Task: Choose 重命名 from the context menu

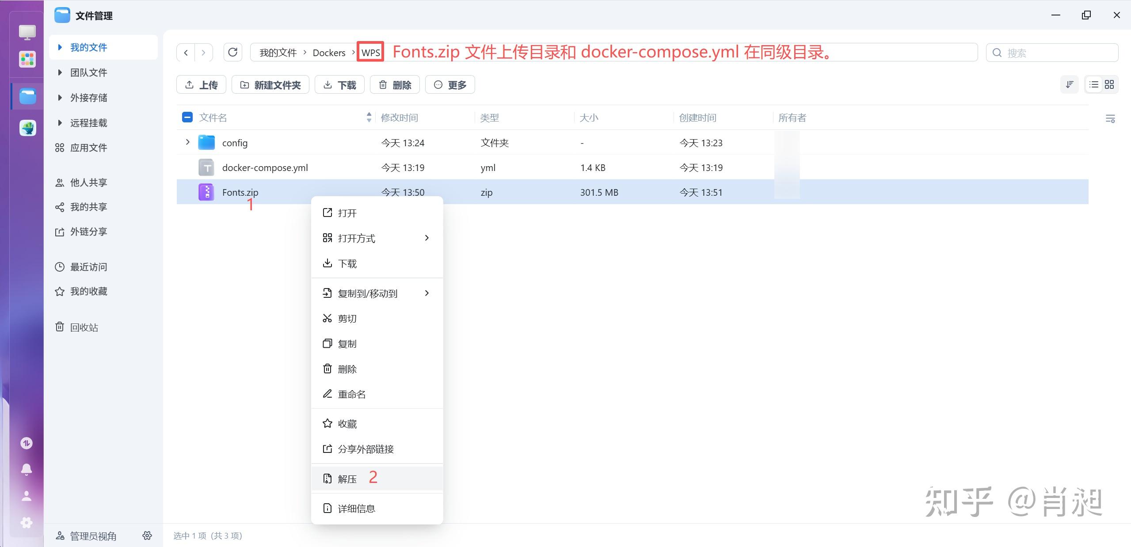Action: 351,394
